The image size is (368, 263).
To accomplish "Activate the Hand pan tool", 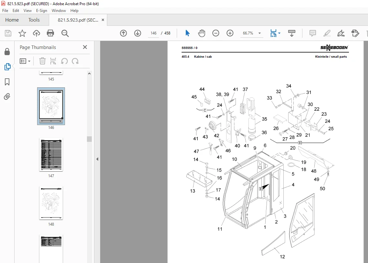I will (x=201, y=33).
